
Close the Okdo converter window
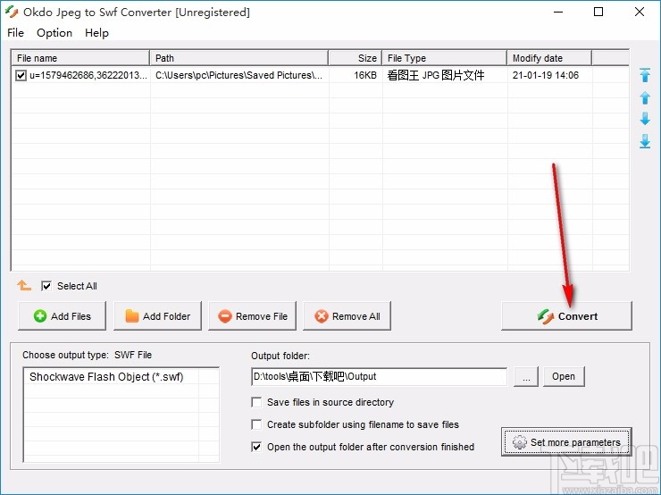tap(639, 12)
